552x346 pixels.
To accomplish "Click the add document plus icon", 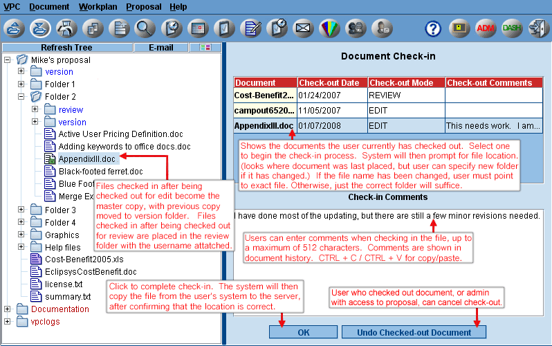I will 120,28.
